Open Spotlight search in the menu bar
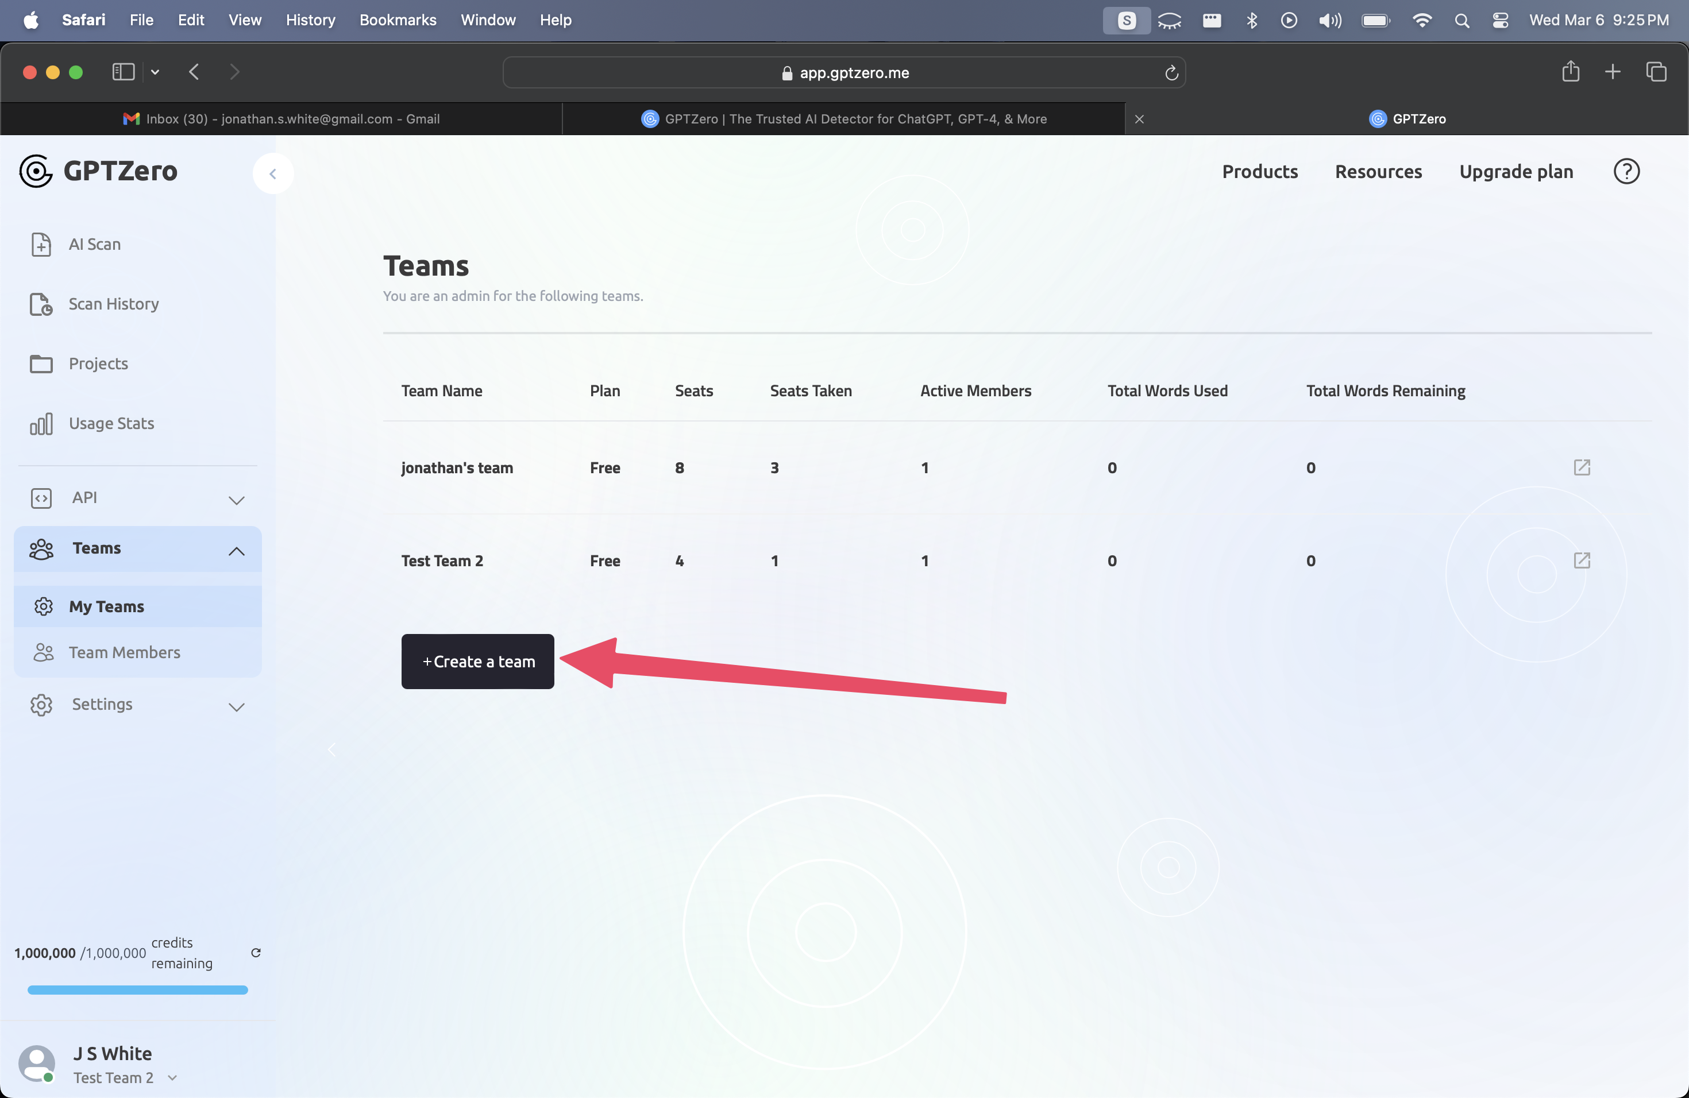1689x1098 pixels. coord(1462,21)
